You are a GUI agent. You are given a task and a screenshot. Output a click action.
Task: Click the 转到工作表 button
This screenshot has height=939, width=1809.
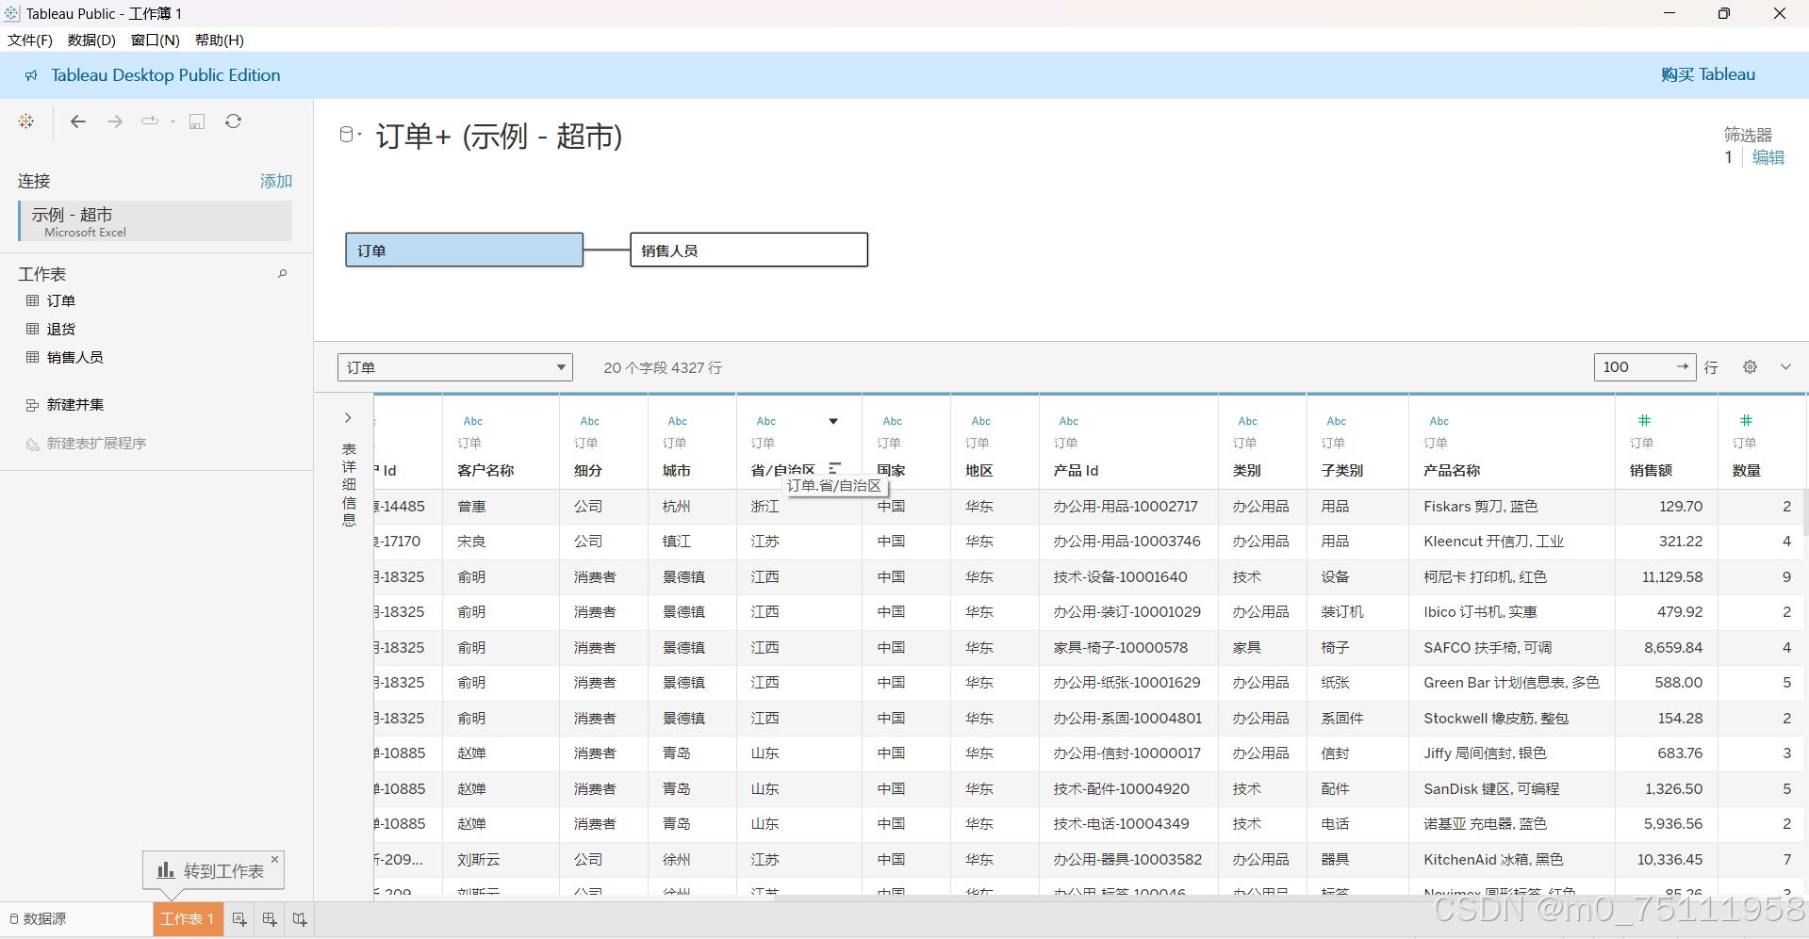coord(213,870)
